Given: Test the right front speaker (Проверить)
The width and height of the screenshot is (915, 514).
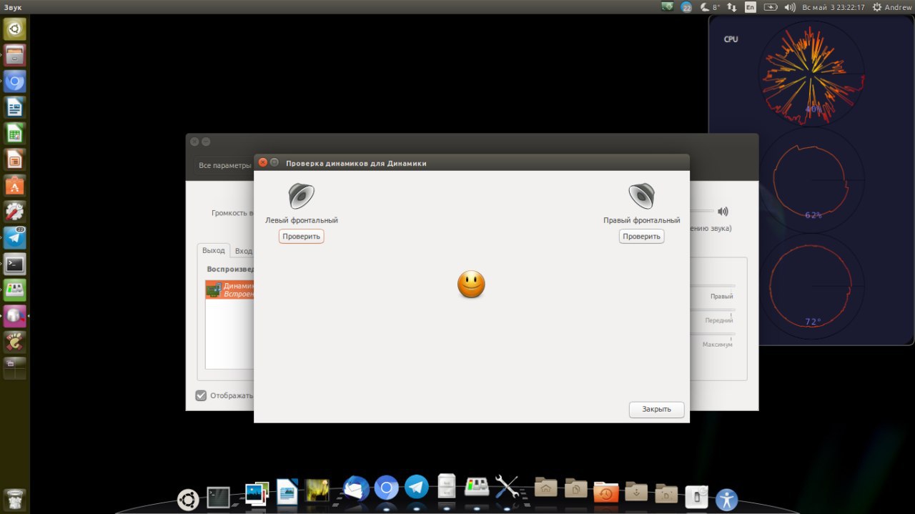Looking at the screenshot, I should [641, 237].
